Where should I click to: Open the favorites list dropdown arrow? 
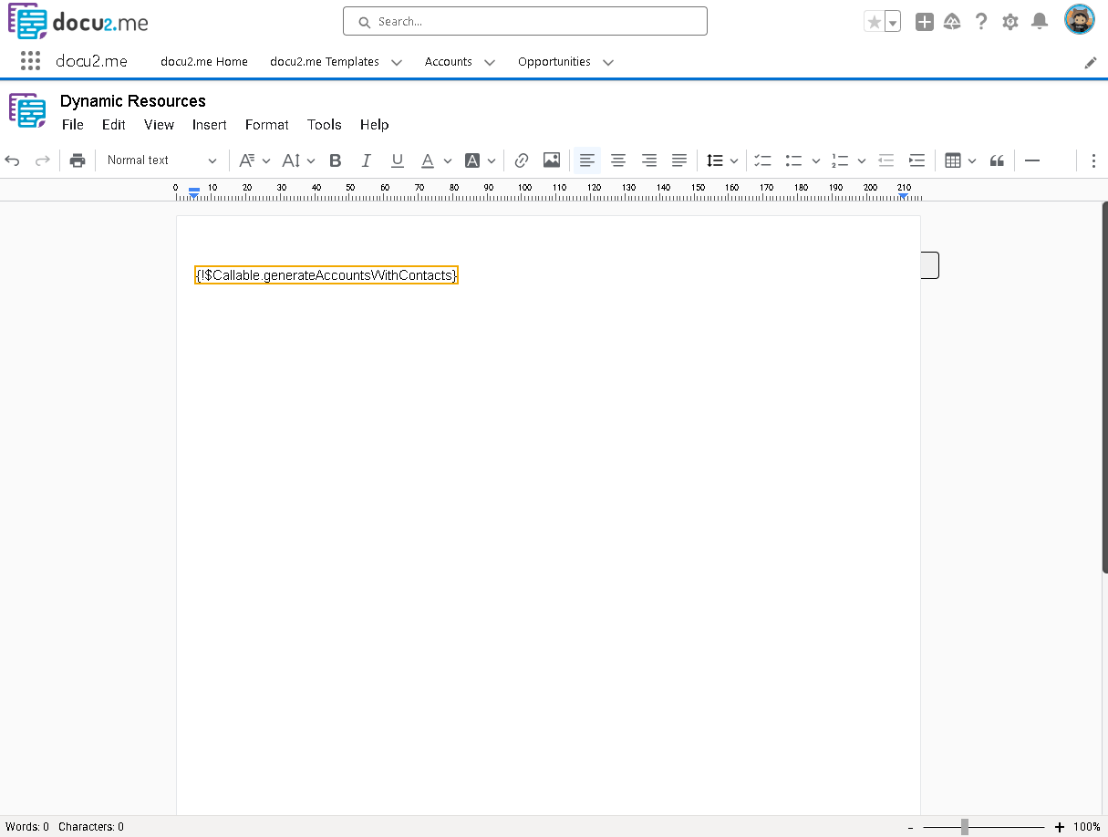893,22
